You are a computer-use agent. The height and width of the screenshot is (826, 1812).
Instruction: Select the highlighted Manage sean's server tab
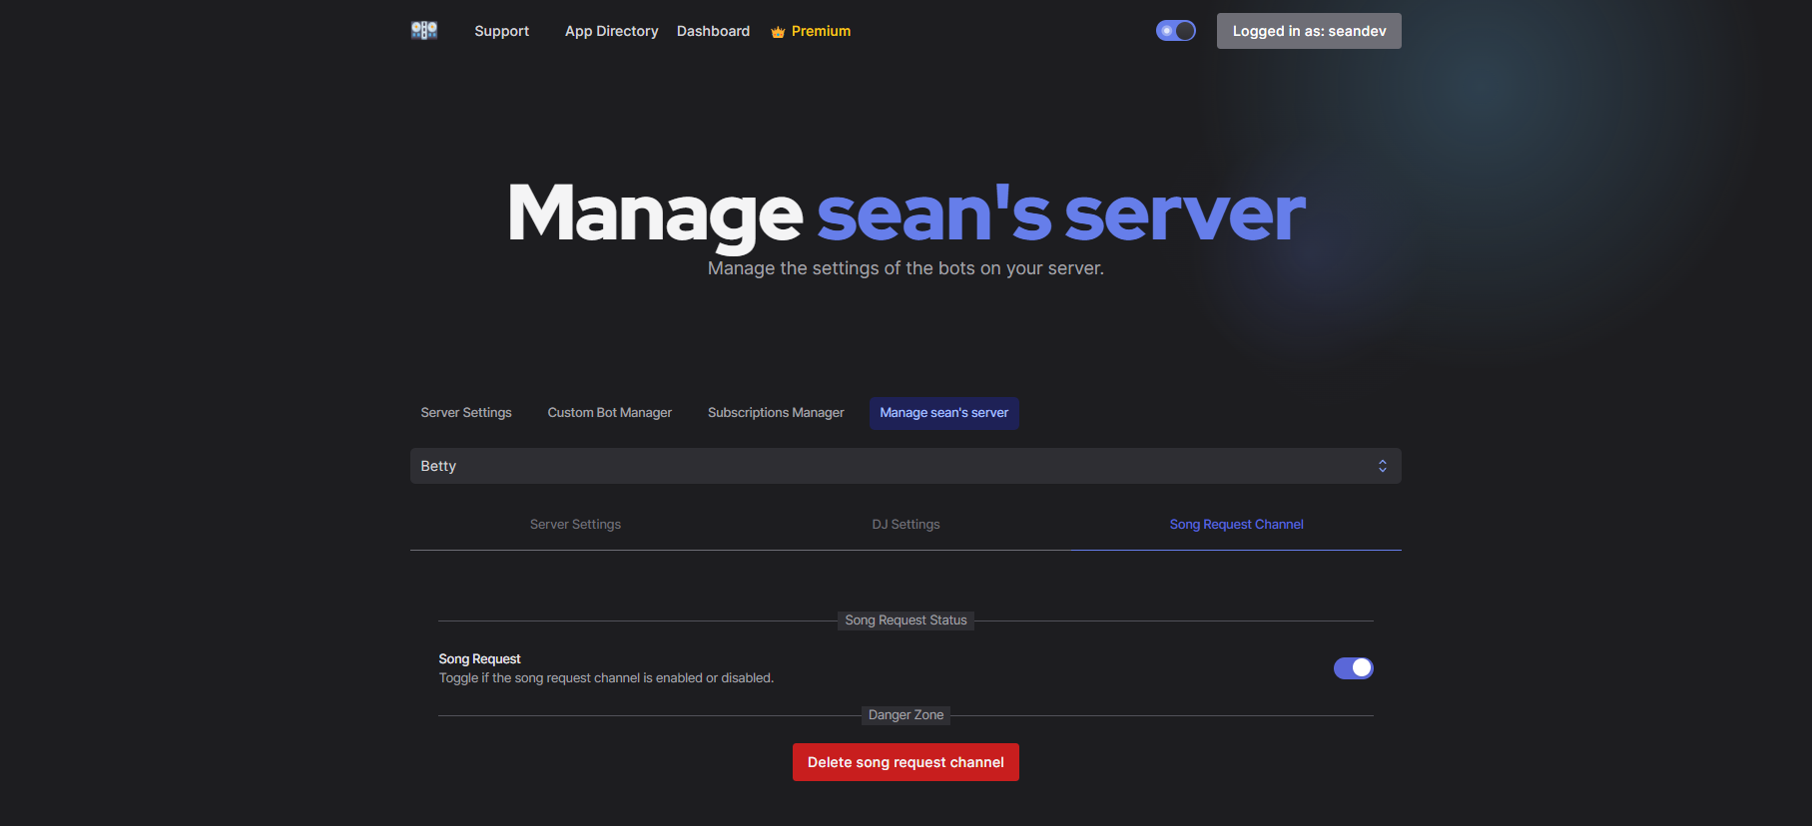point(943,413)
